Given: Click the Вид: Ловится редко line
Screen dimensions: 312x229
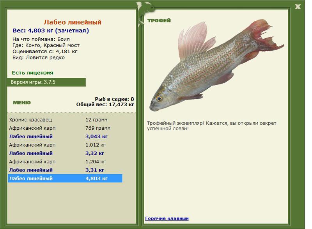Looking at the screenshot, I should coord(39,57).
